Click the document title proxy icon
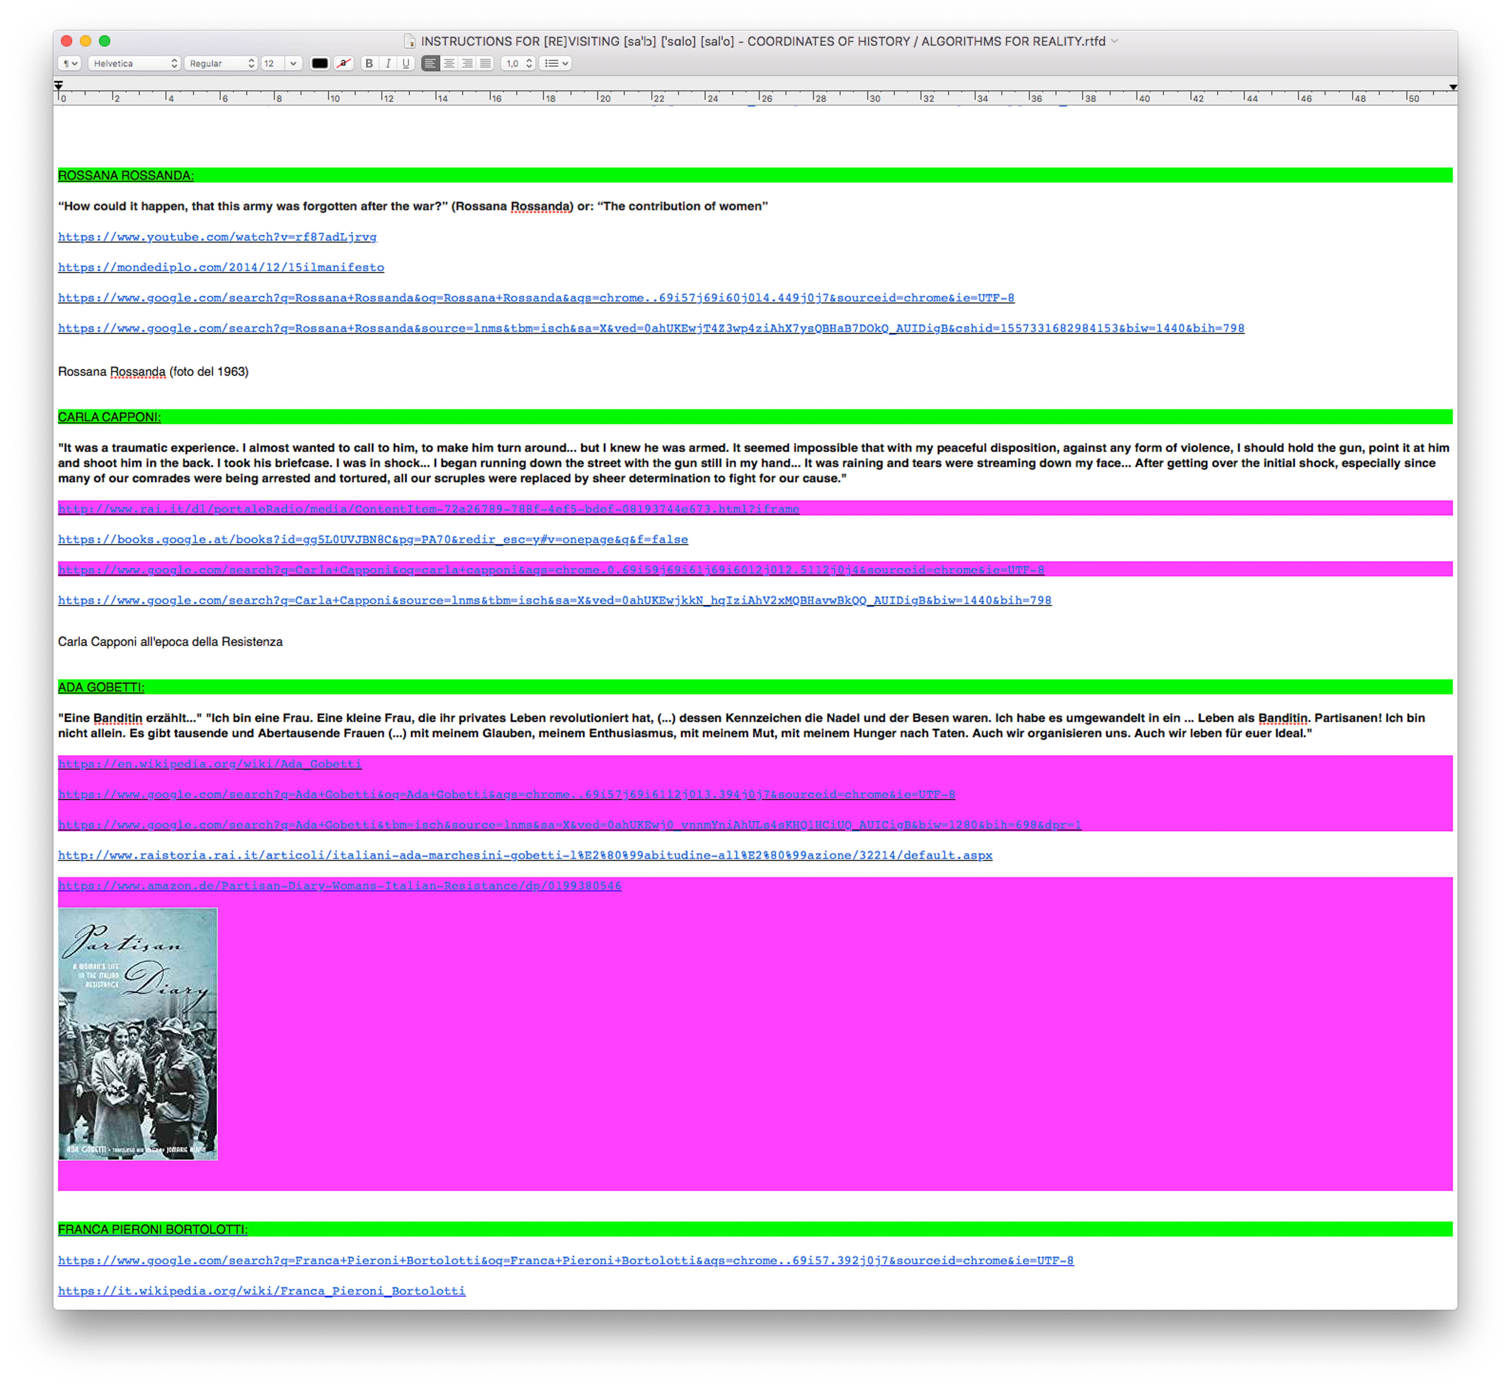 [409, 41]
